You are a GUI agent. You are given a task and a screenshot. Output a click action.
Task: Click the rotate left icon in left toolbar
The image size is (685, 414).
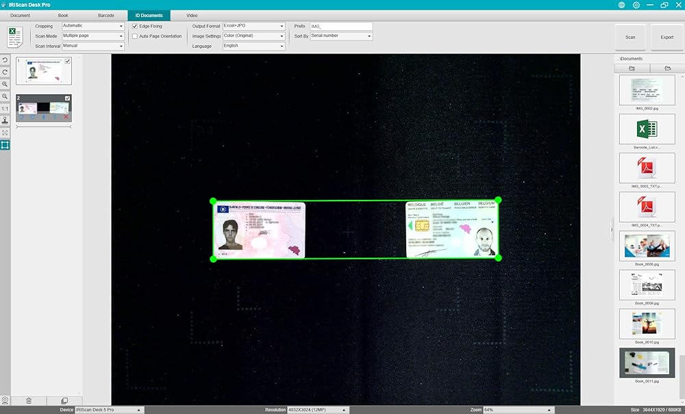pyautogui.click(x=5, y=60)
